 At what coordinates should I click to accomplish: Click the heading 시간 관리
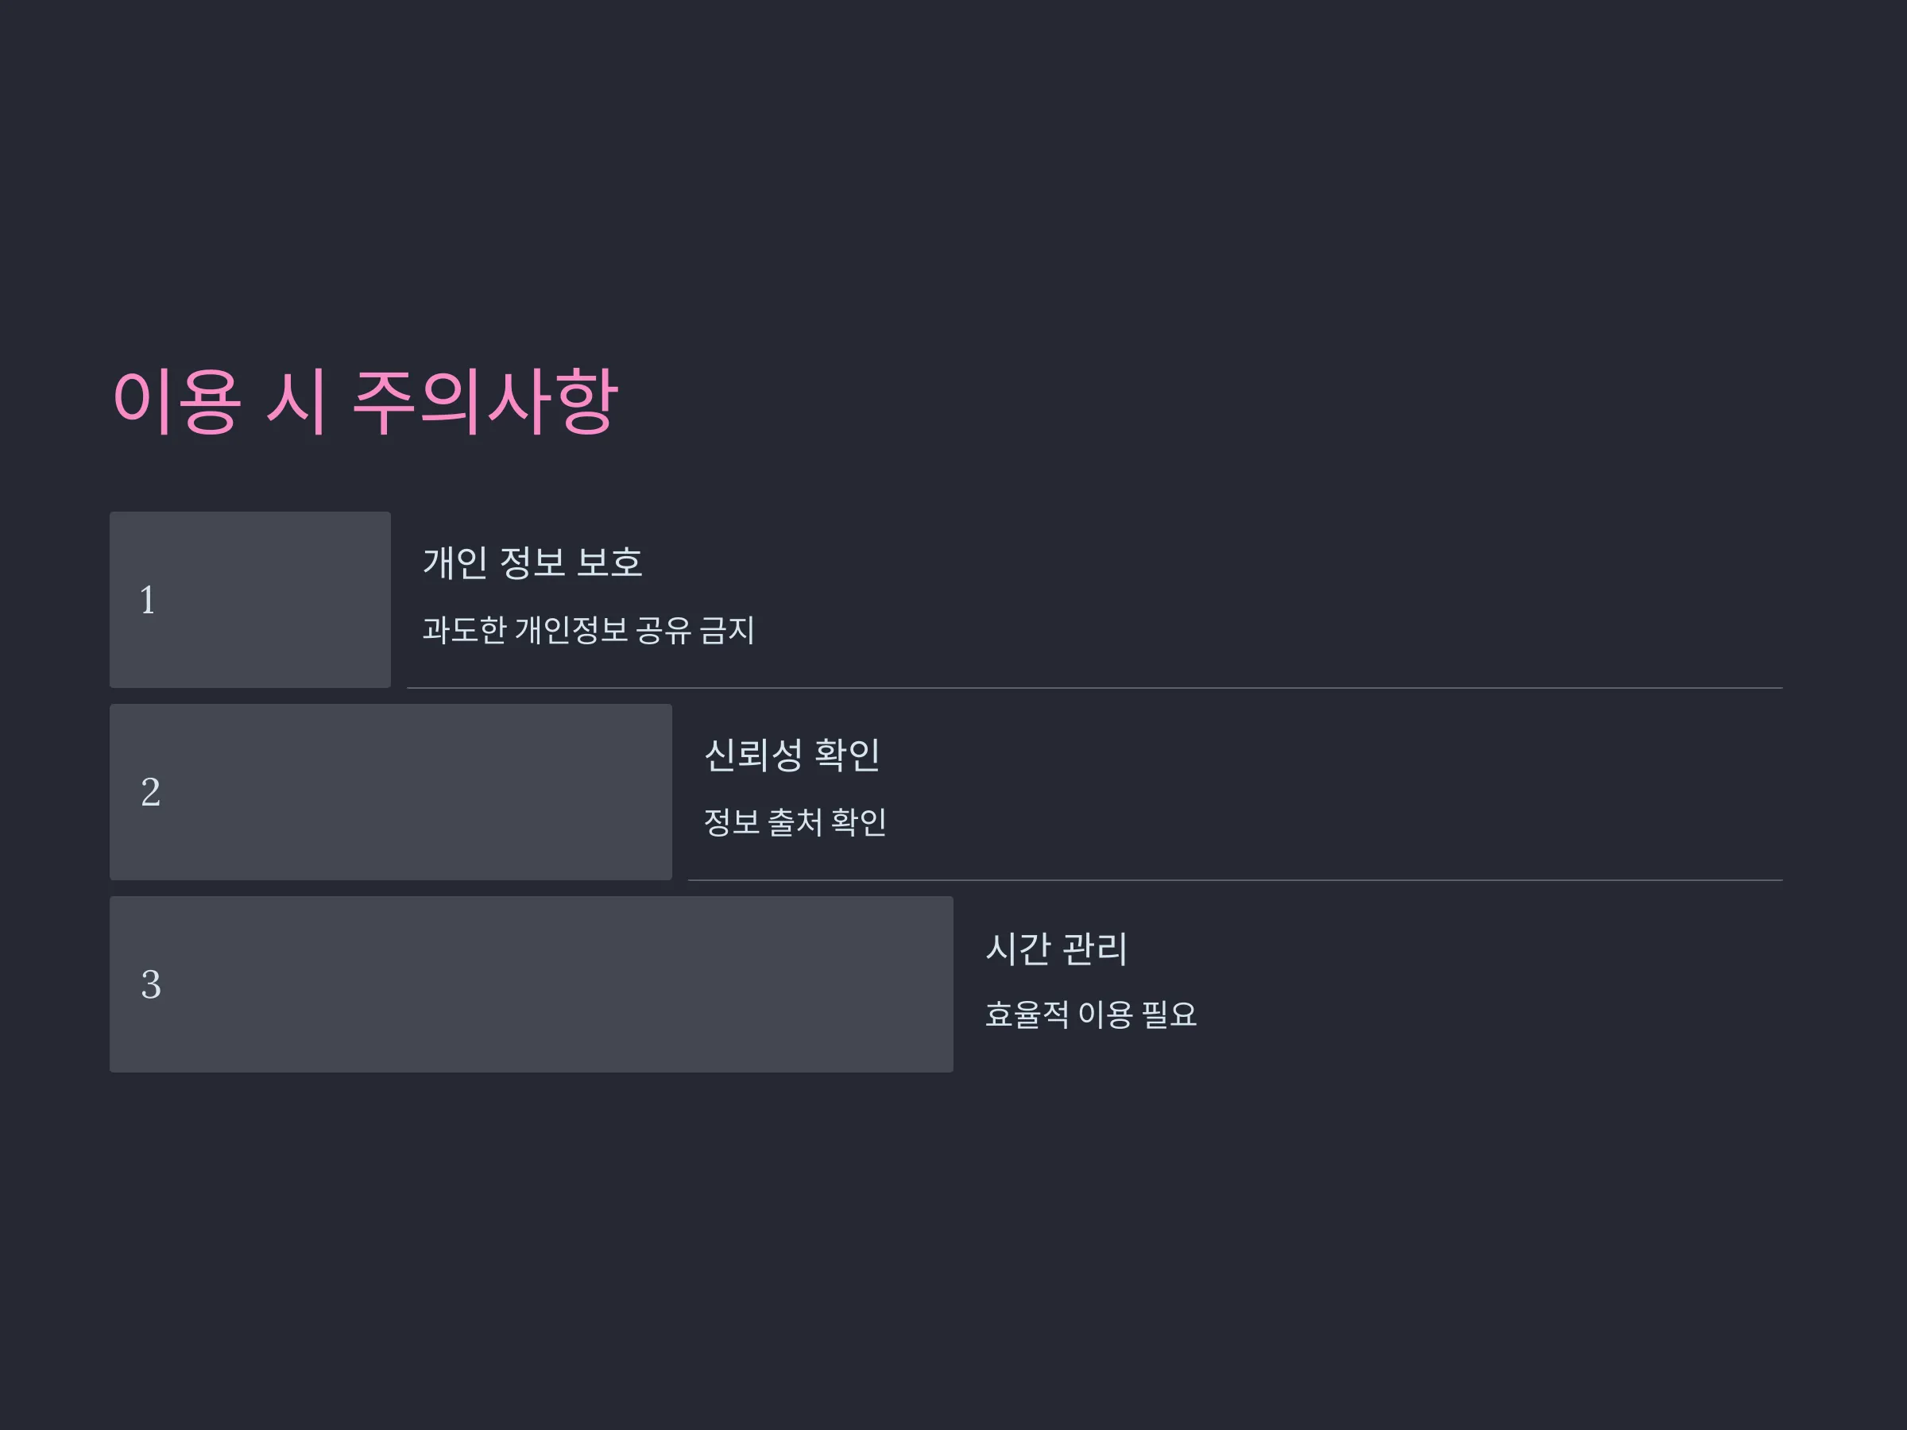coord(1056,948)
